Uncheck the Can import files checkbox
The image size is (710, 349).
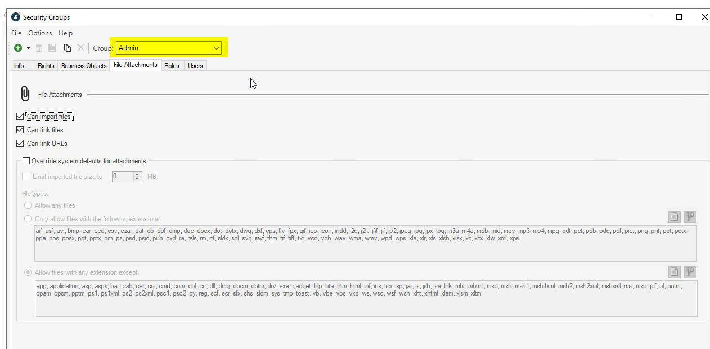20,117
